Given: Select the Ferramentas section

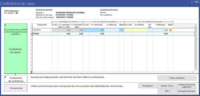Looking at the screenshot, I should point(16,88).
